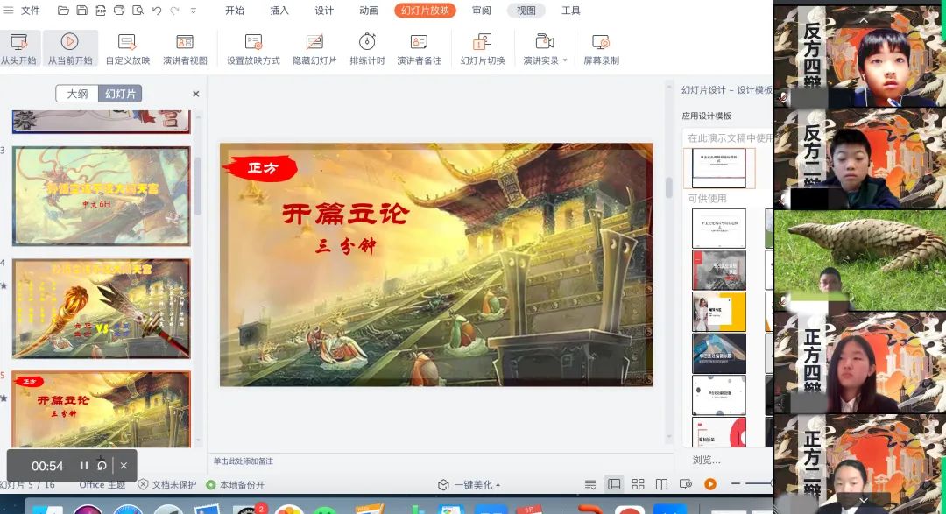This screenshot has width=946, height=514.
Task: Select the 幻灯片放映 tab
Action: click(426, 11)
